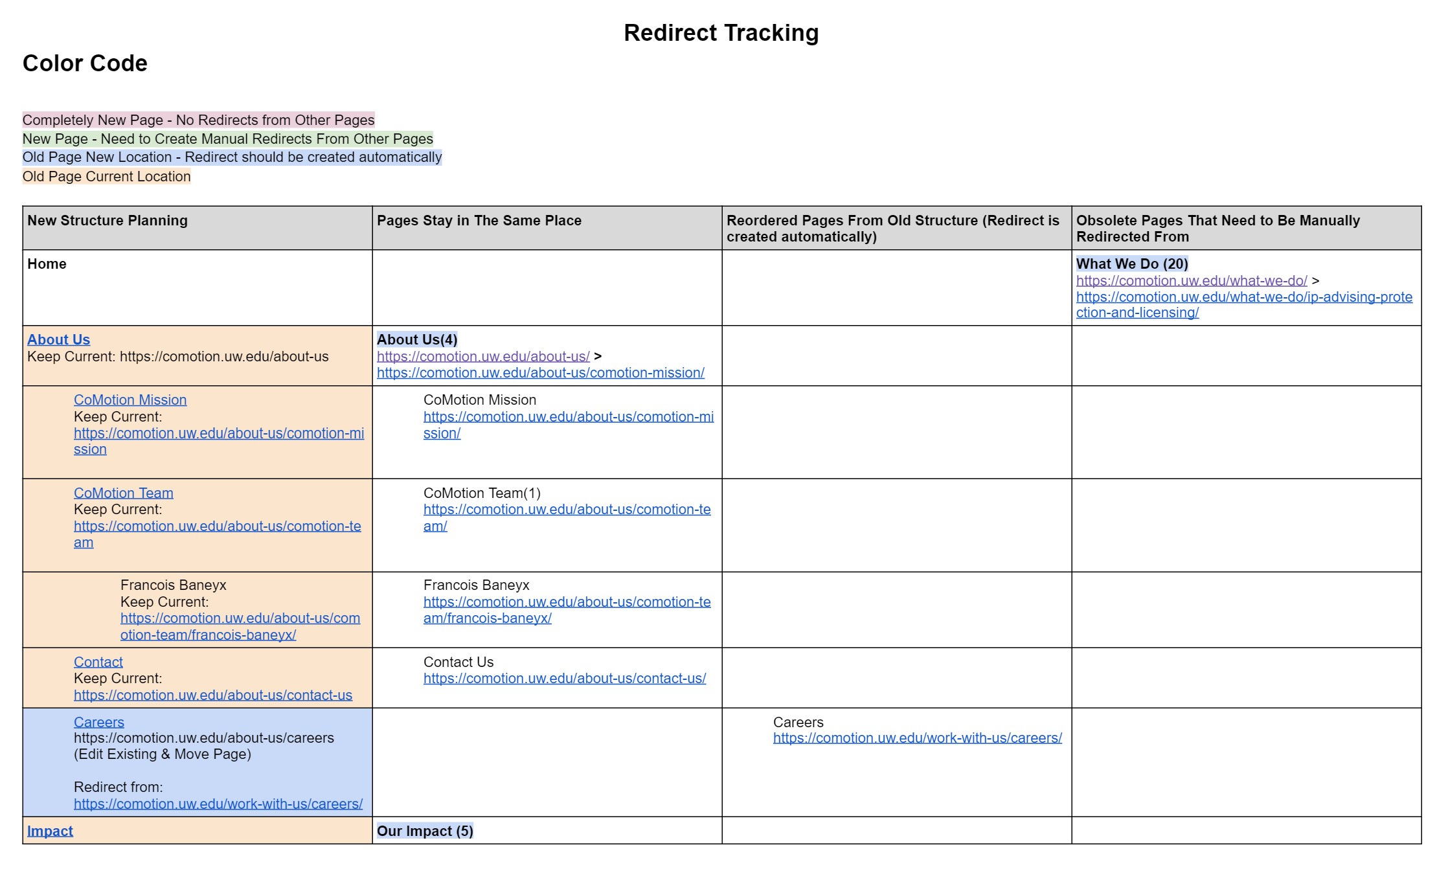Open Keep Current comotion-team URL in first column
Viewport: 1448px width, 869px height.
(218, 534)
